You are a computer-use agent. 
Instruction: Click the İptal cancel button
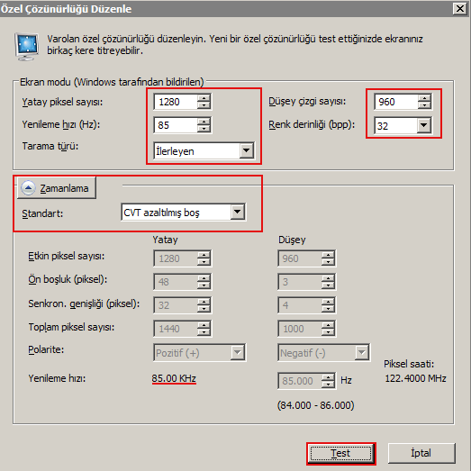tap(421, 453)
